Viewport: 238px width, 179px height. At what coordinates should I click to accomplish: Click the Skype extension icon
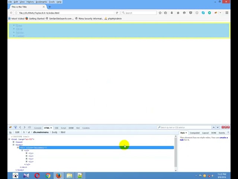tap(203, 13)
